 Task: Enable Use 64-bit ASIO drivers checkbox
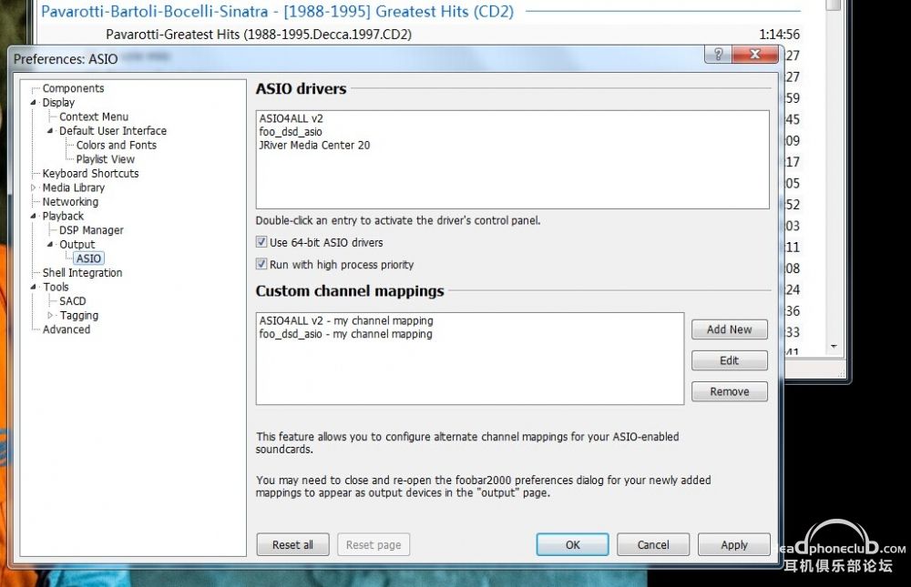[261, 242]
